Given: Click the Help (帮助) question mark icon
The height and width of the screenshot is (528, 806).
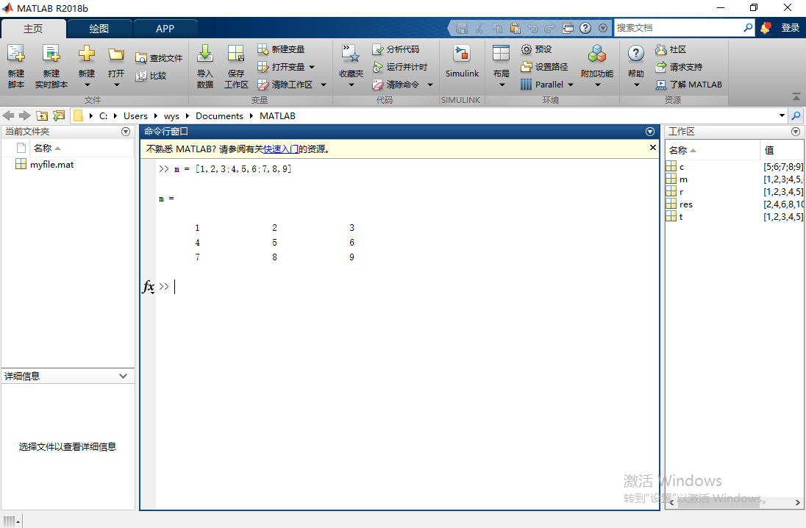Looking at the screenshot, I should 636,54.
